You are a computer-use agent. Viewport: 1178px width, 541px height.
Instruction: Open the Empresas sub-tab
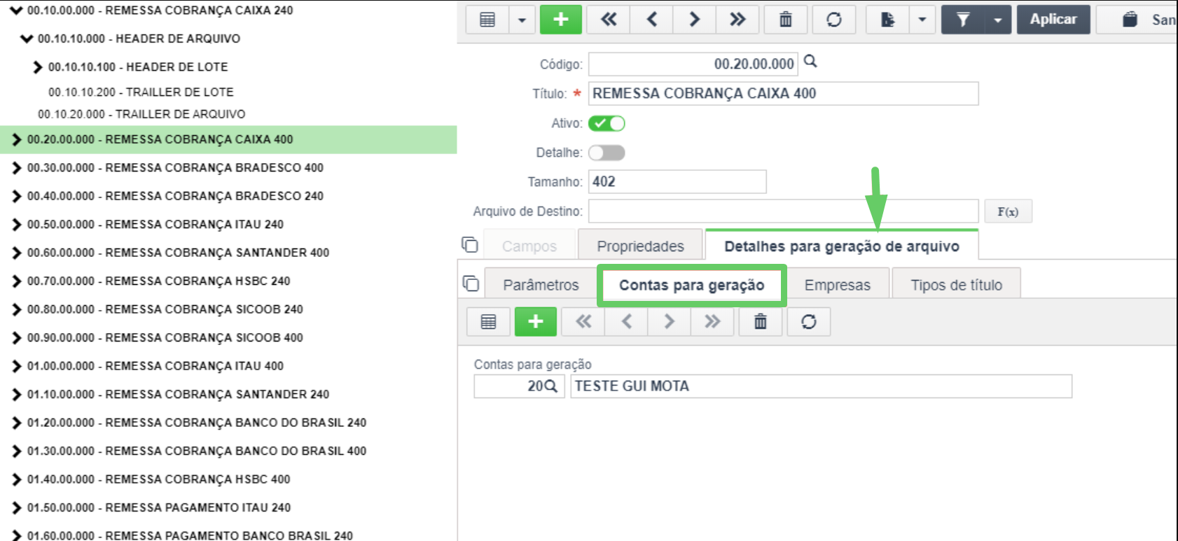[838, 285]
